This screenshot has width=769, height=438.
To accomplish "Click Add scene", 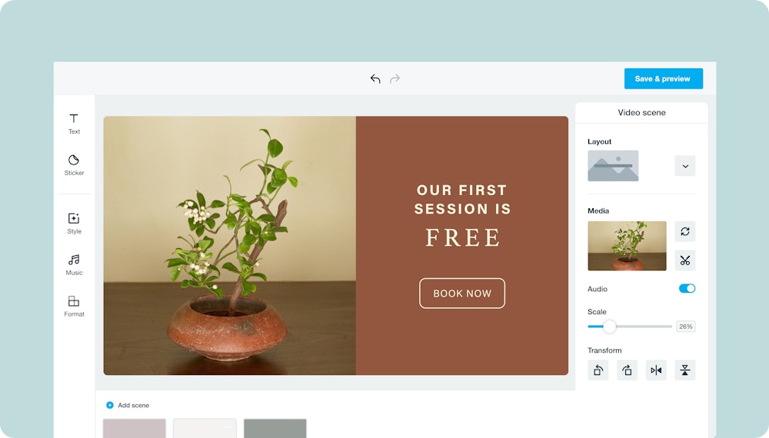I will point(128,405).
